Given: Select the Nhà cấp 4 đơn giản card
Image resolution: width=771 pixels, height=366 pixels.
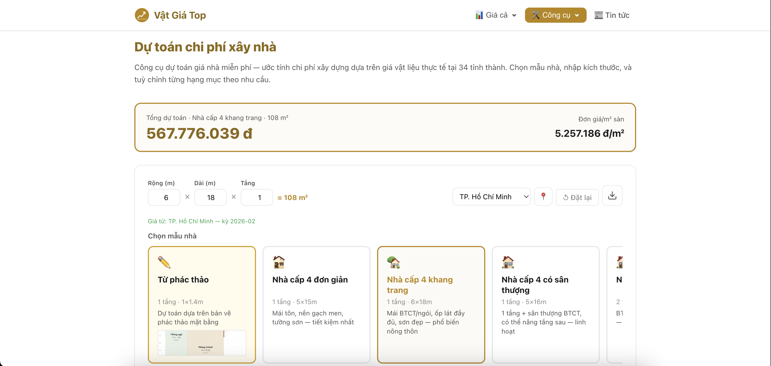Looking at the screenshot, I should (316, 305).
